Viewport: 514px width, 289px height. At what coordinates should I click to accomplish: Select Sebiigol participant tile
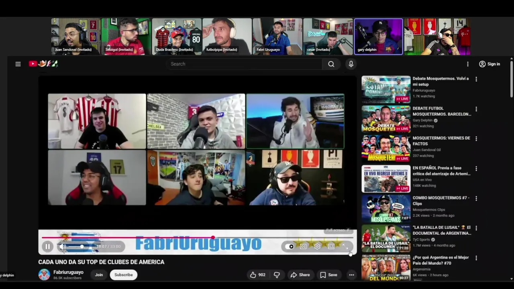(126, 36)
